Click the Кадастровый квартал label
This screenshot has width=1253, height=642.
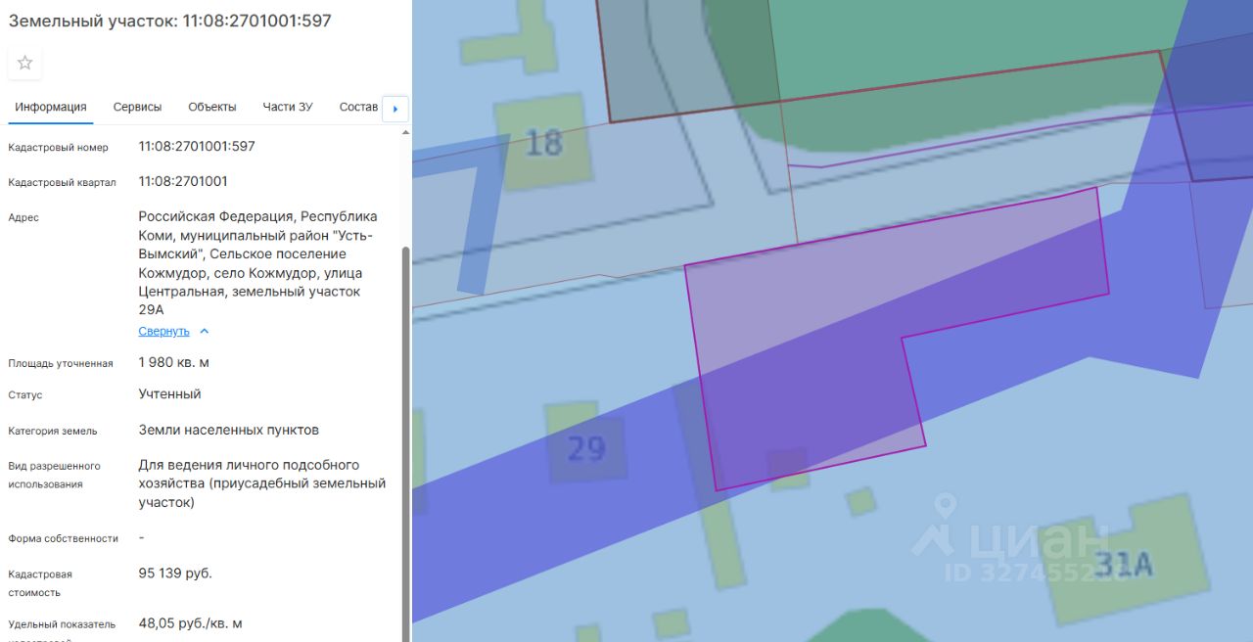pyautogui.click(x=62, y=183)
